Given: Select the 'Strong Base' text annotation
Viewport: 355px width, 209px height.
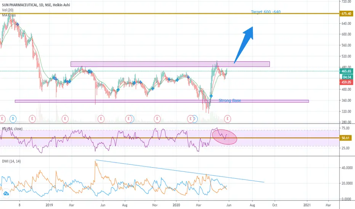Looking at the screenshot, I should point(230,101).
